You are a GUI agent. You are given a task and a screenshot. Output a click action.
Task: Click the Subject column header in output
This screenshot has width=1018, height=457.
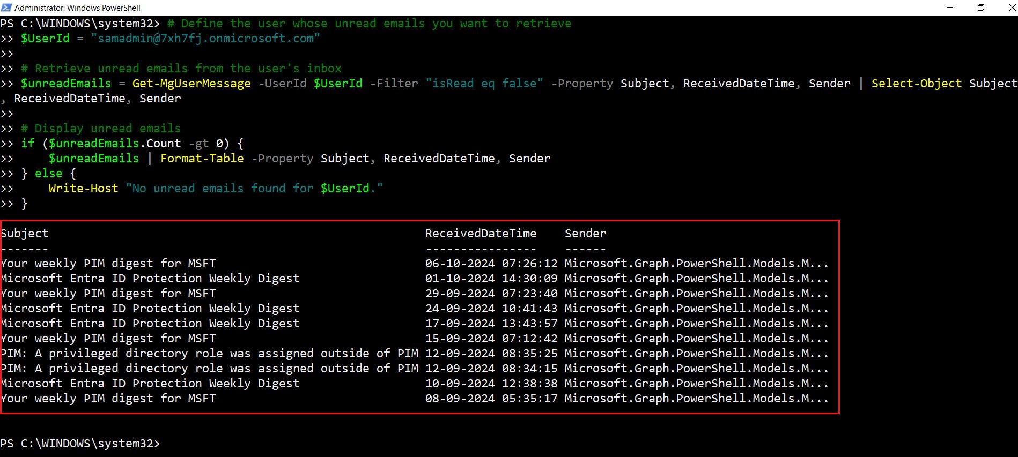coord(25,234)
